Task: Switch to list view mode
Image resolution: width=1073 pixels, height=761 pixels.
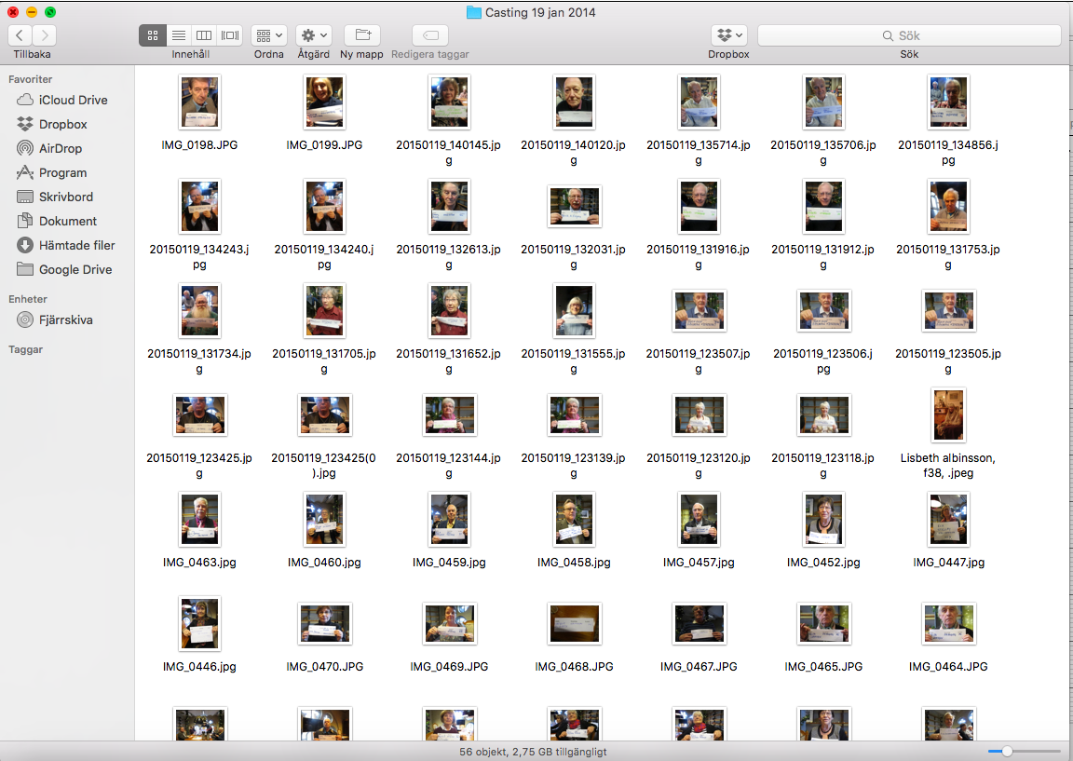Action: 178,35
